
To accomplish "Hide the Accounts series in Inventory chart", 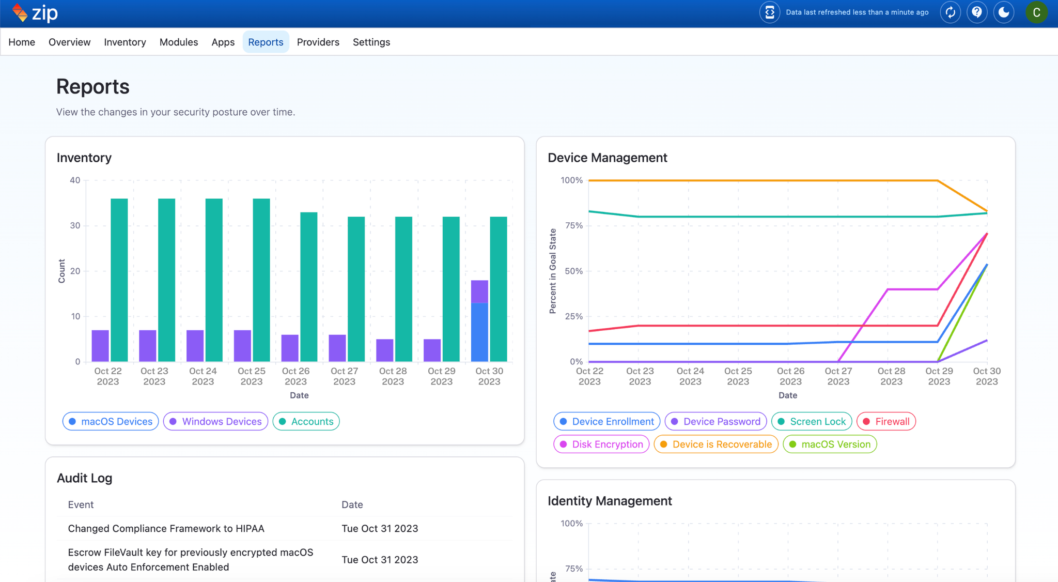I will click(x=306, y=421).
